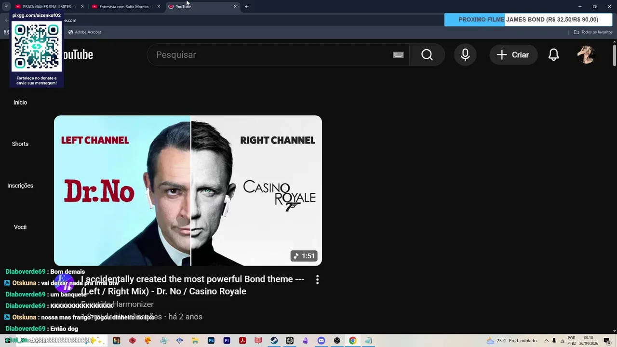617x347 pixels.
Task: Open OBS Studio from the taskbar
Action: (x=337, y=341)
